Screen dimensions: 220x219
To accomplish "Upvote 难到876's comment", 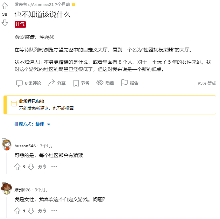I will pos(17,211).
